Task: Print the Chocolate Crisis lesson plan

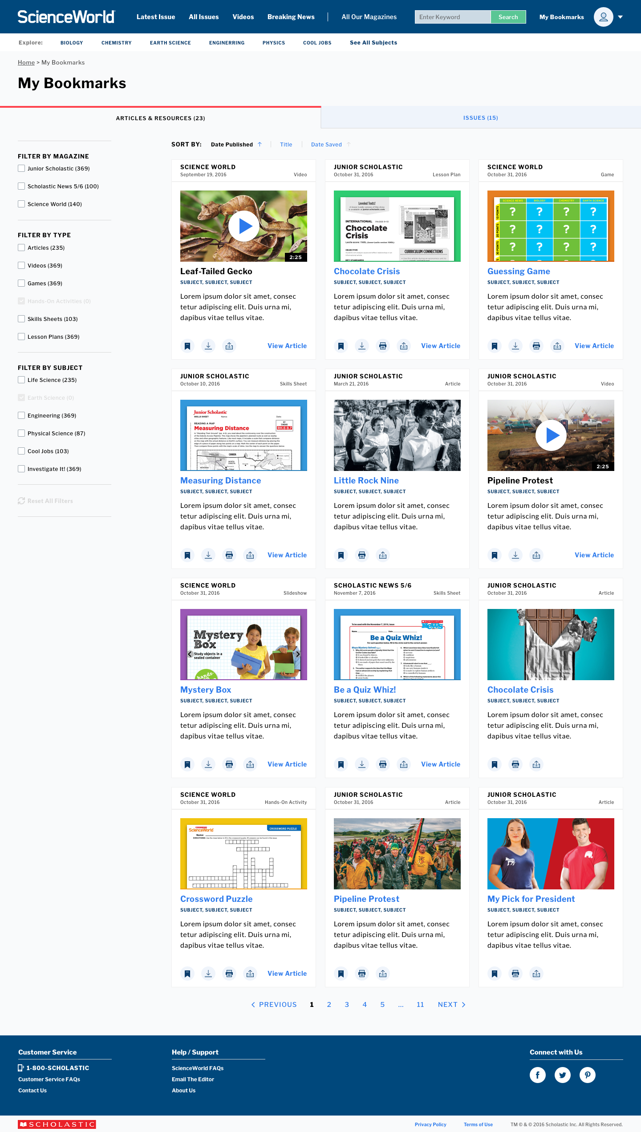Action: tap(383, 346)
